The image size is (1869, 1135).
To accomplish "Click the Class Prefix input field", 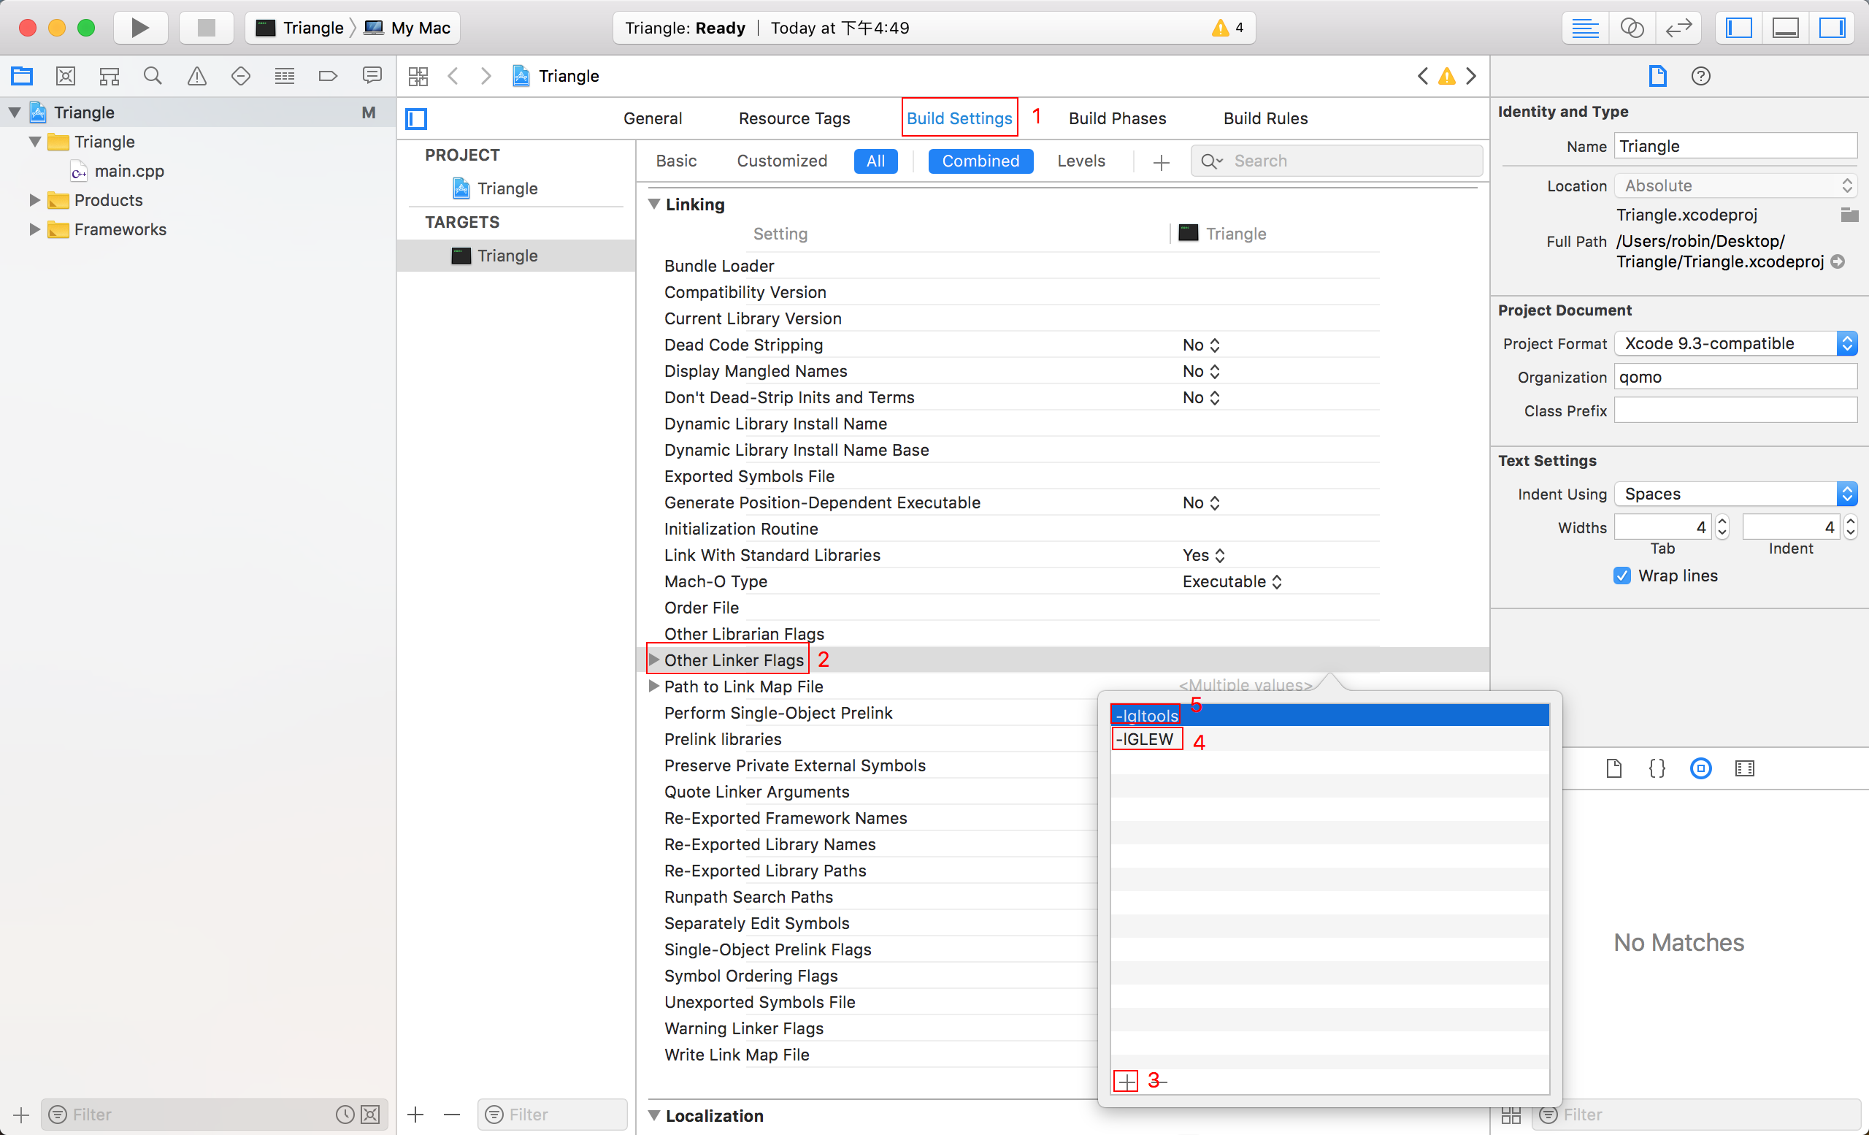I will (1735, 410).
